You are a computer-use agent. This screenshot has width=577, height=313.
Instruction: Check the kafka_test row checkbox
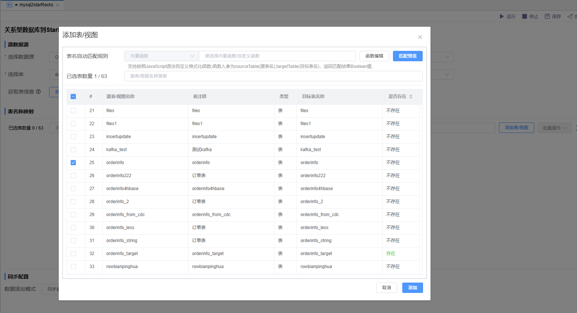[x=73, y=150]
